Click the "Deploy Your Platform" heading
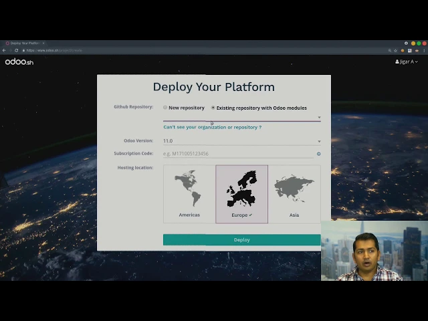Viewport: 428px width, 321px height. pyautogui.click(x=214, y=87)
